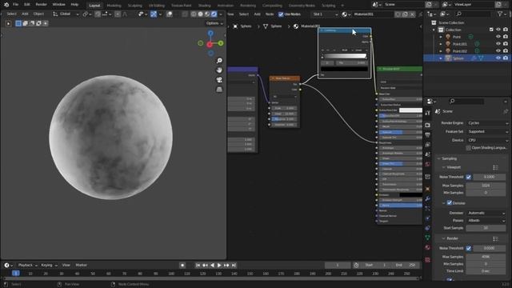Click the select box tool icon
Image resolution: width=512 pixels, height=288 pixels.
[18, 23]
